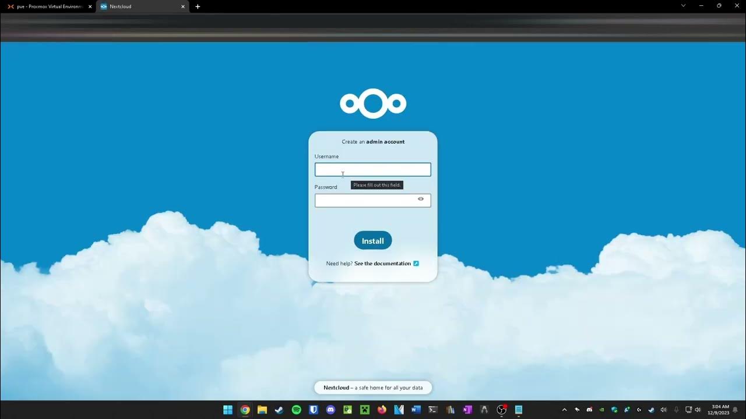Open the notepad app on the taskbar
Screen dimensions: 746x419
click(519, 410)
